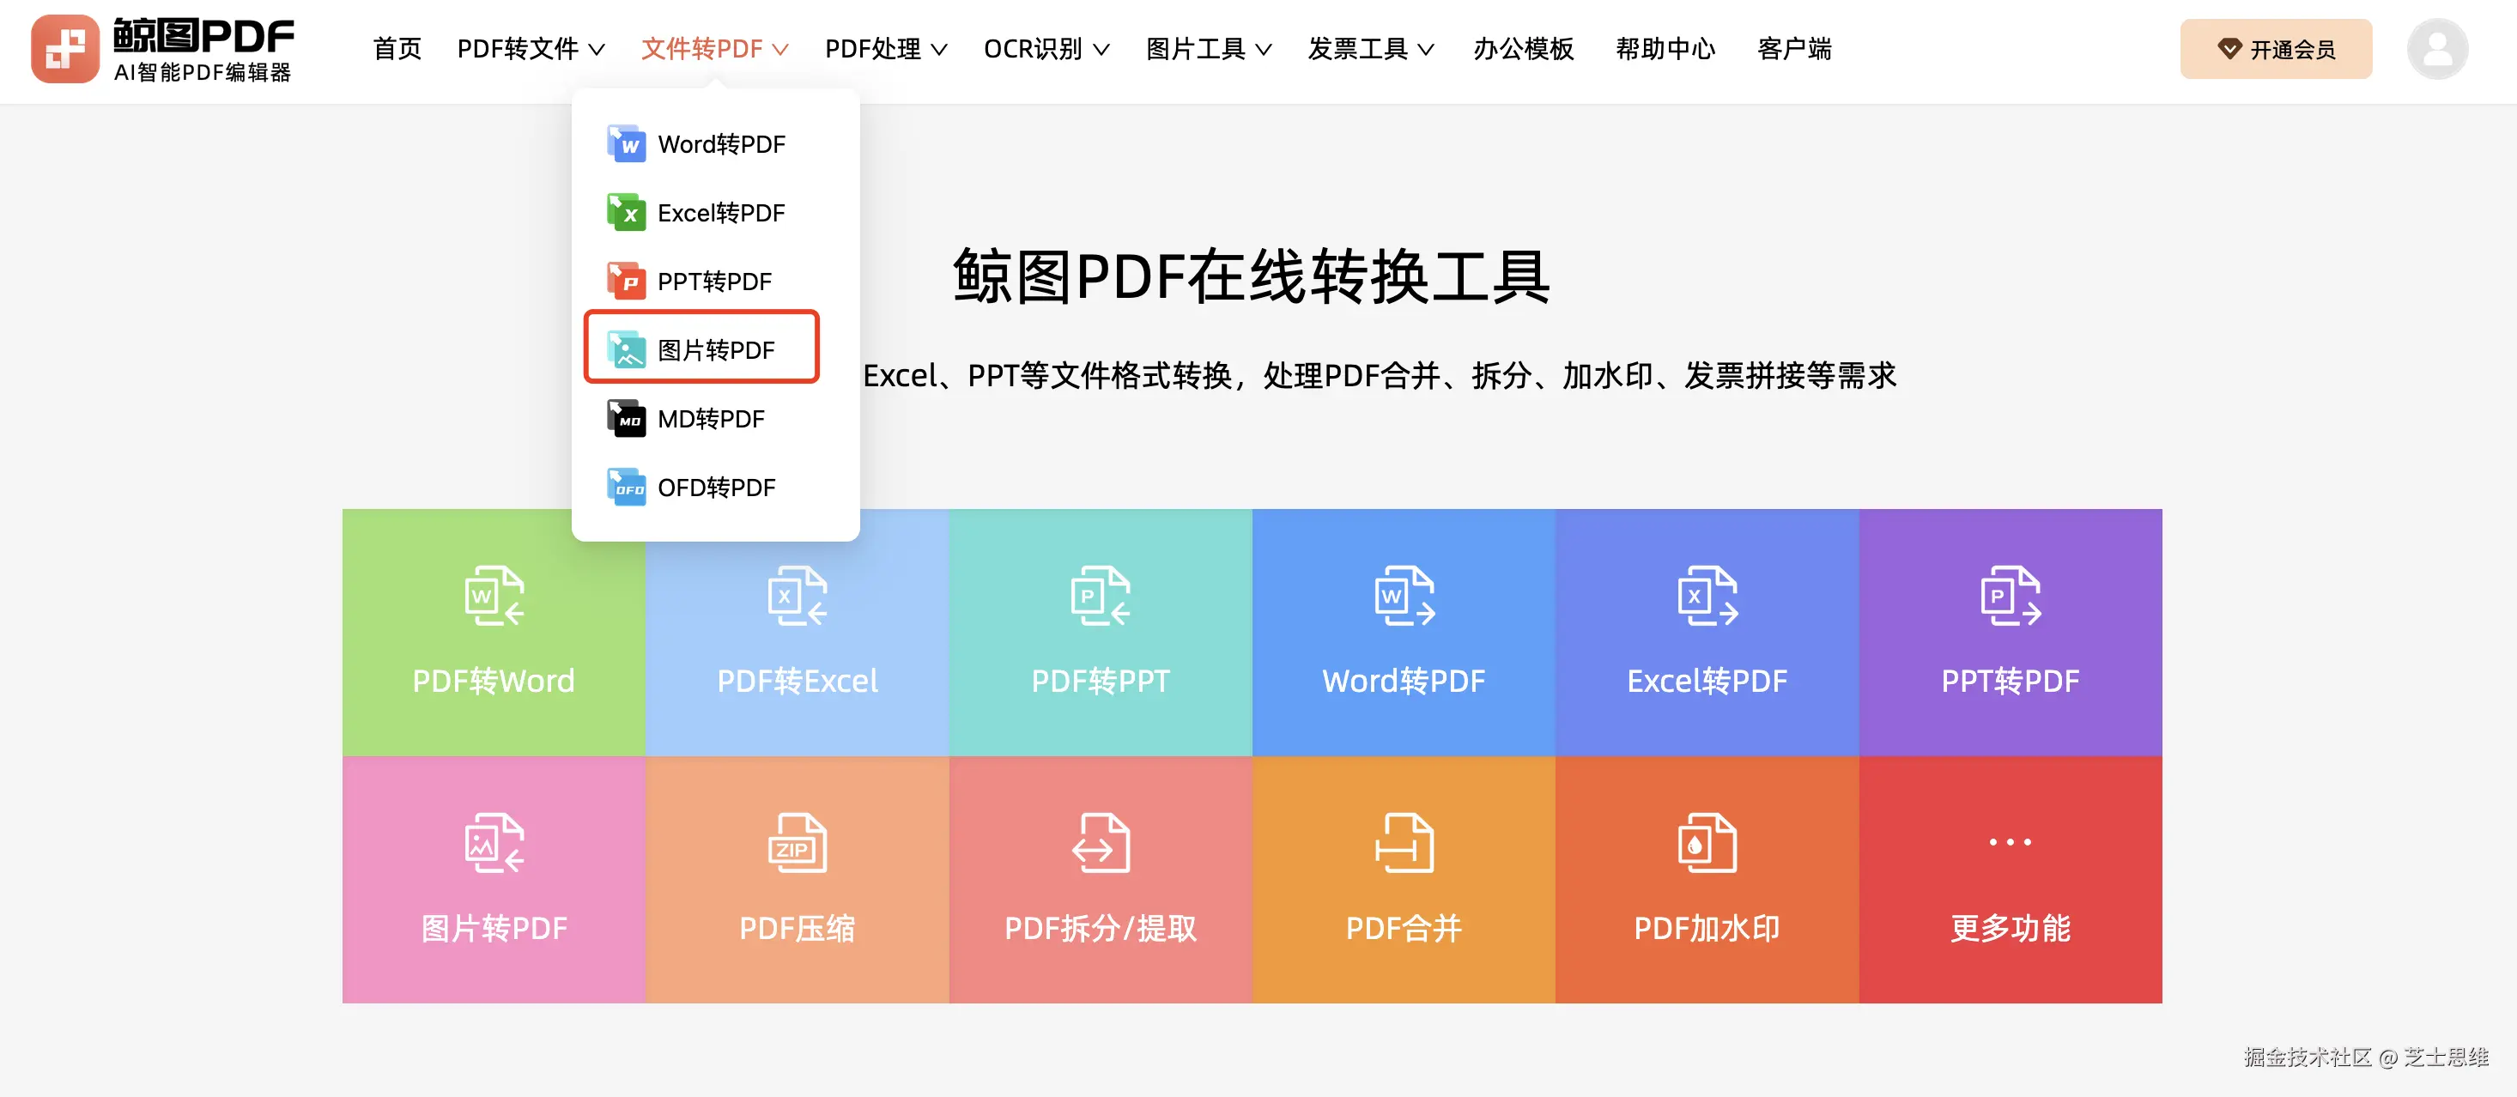Click the PDF拆分/提取 split icon
This screenshot has width=2517, height=1097.
coord(1099,843)
